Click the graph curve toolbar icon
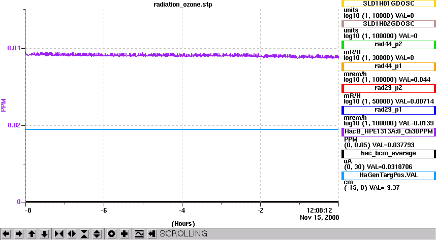Screen dimensions: 436x240 click(x=139, y=234)
